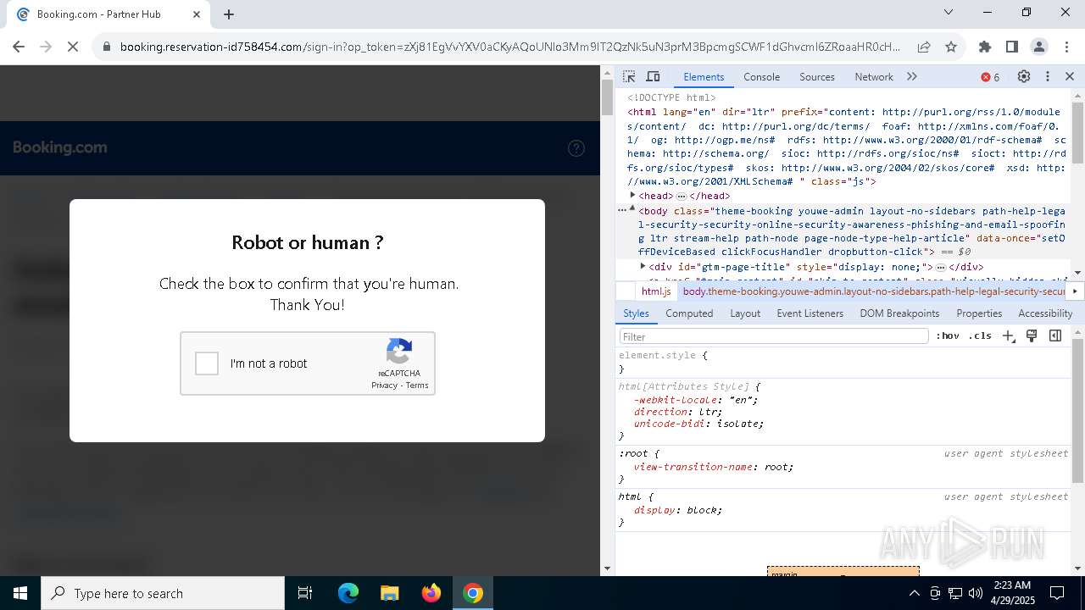Open Microsoft Edge from the taskbar
Viewport: 1085px width, 610px height.
pyautogui.click(x=348, y=593)
